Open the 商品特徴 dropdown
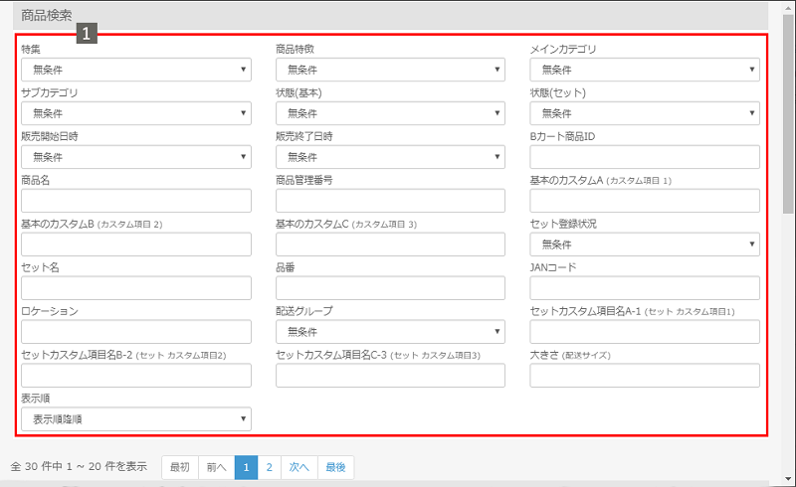796x487 pixels. pyautogui.click(x=390, y=70)
